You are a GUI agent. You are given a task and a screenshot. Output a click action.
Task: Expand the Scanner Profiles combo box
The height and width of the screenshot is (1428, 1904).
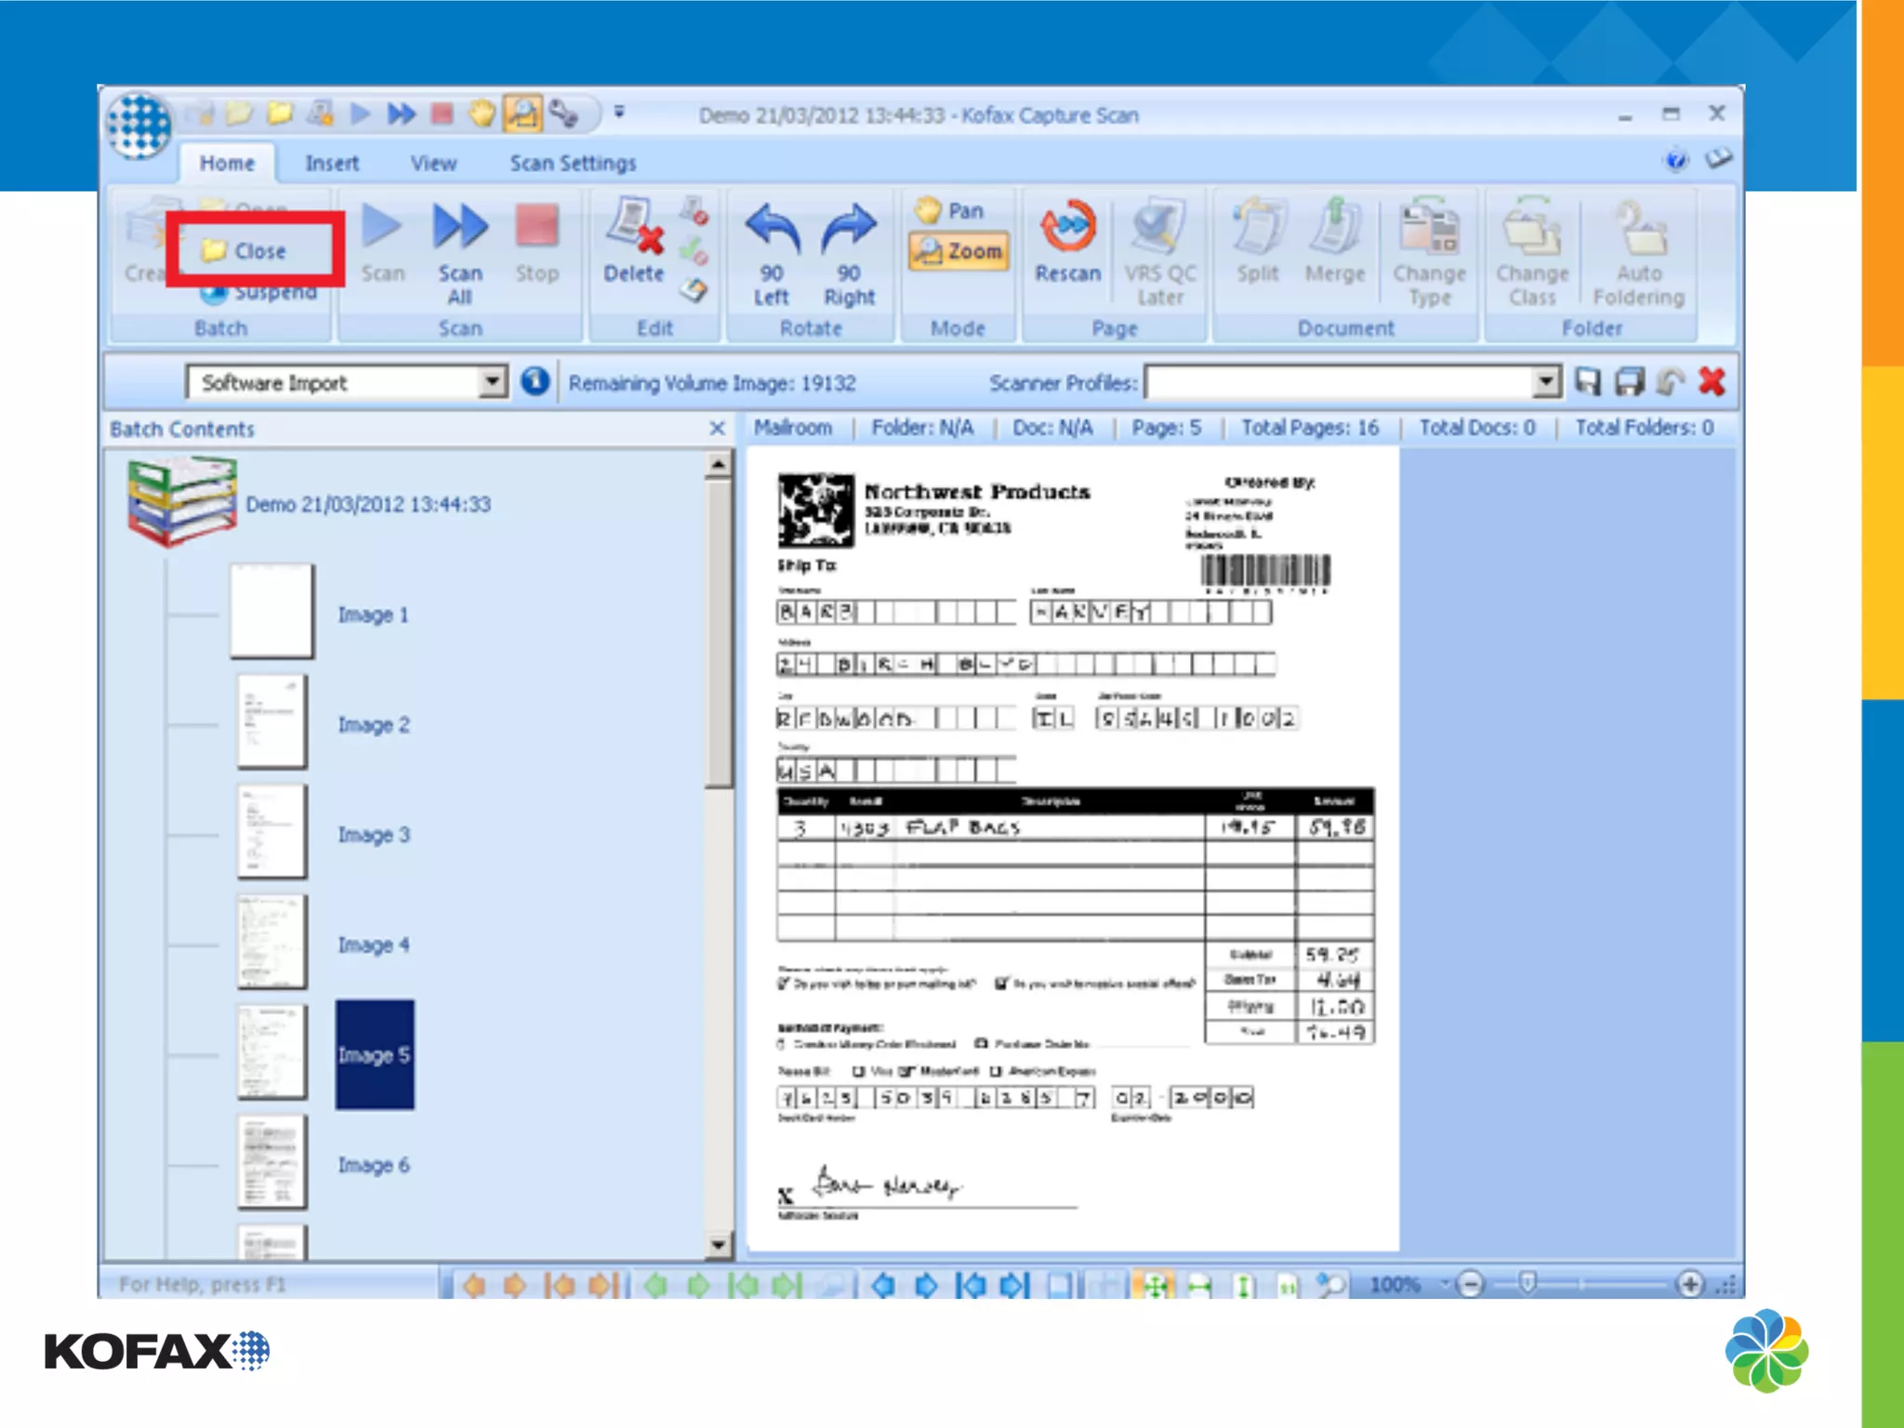(x=1544, y=382)
